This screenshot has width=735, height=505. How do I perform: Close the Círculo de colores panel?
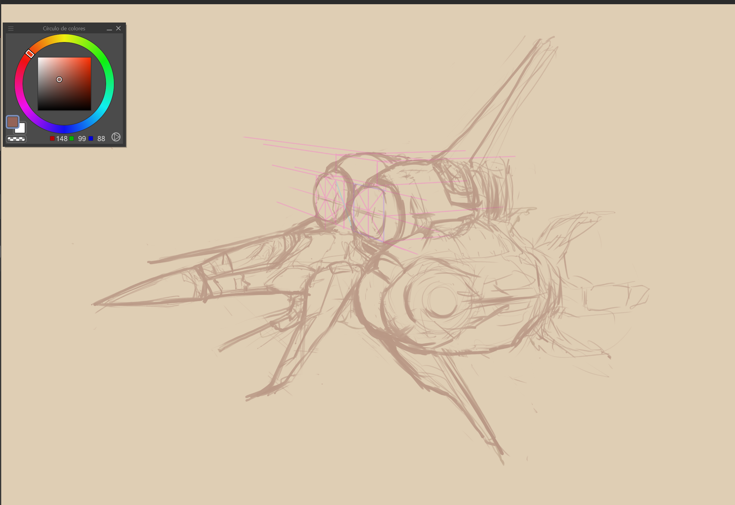coord(118,28)
